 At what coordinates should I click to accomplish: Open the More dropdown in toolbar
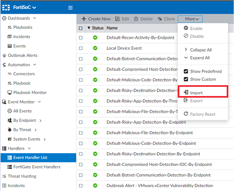click(190, 19)
